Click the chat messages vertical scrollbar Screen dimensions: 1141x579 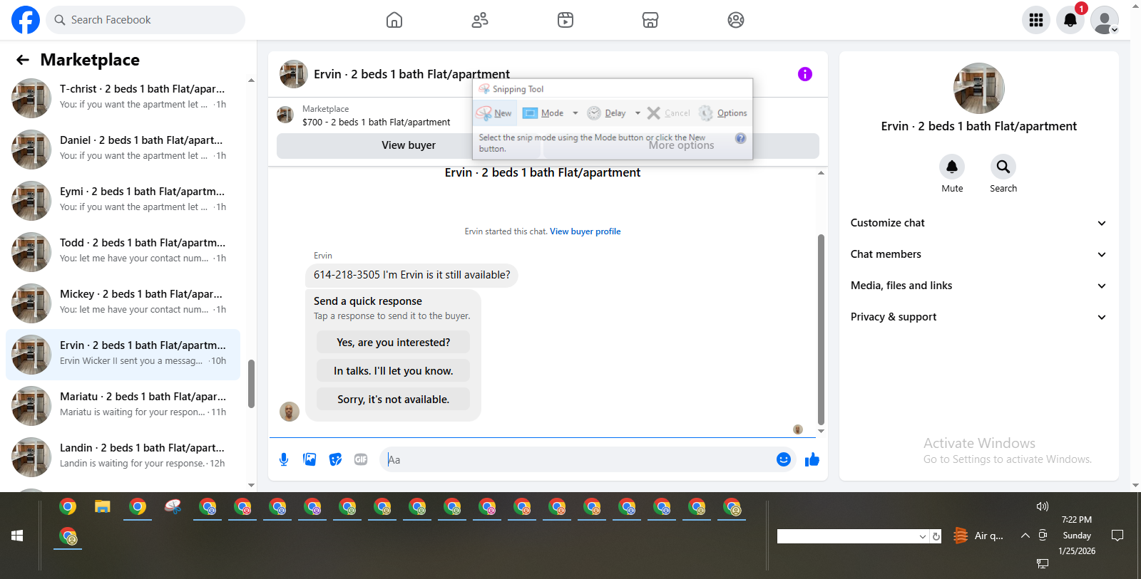(x=821, y=329)
